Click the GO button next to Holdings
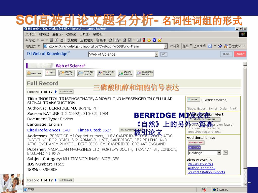This screenshot has height=193, width=258. point(225,153)
